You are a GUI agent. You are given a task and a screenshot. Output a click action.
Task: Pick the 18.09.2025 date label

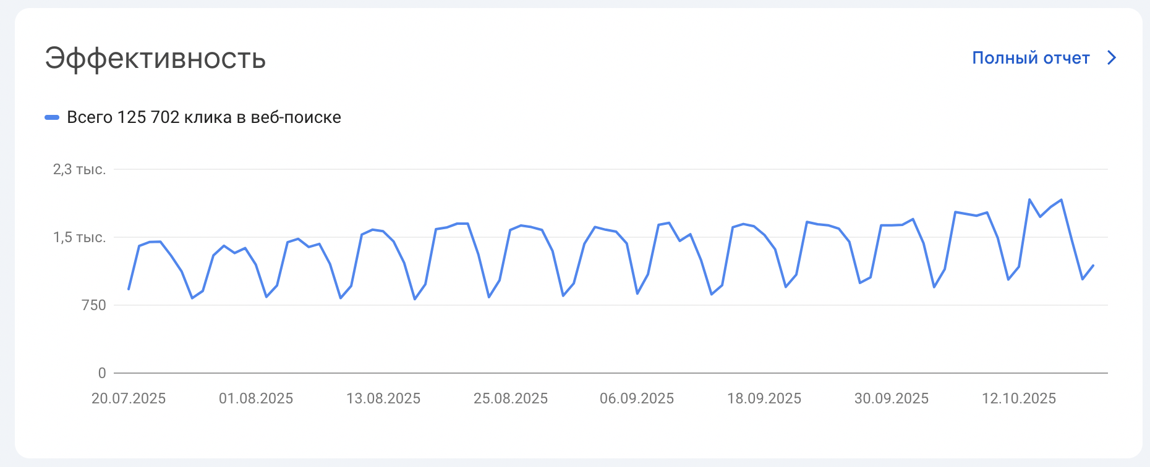pos(764,398)
